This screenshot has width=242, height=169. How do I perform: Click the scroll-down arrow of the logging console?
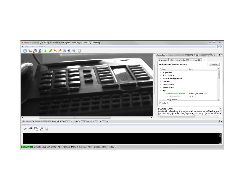click(220, 142)
